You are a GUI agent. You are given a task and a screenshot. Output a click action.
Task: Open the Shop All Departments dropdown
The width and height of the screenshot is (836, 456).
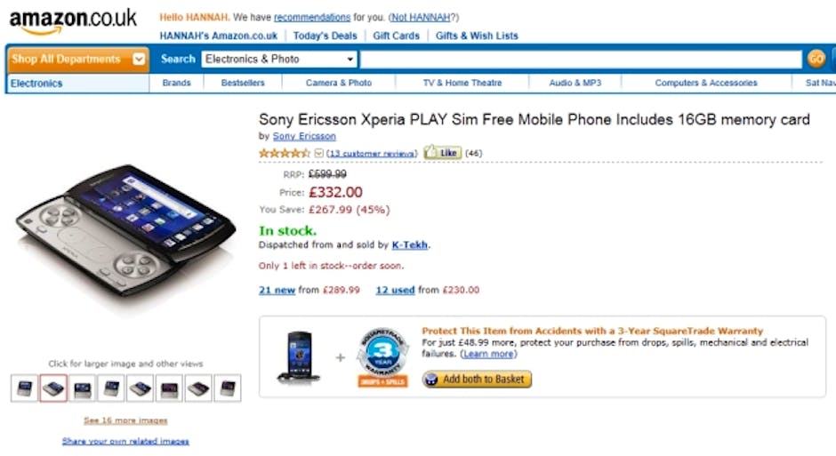pos(77,60)
